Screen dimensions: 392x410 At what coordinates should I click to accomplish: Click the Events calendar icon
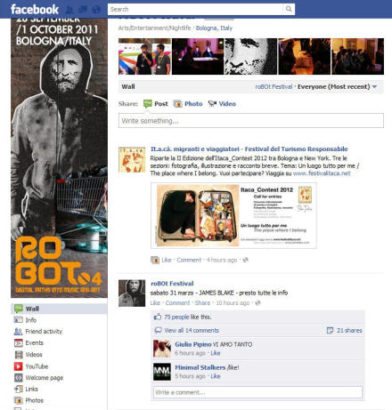click(x=19, y=342)
